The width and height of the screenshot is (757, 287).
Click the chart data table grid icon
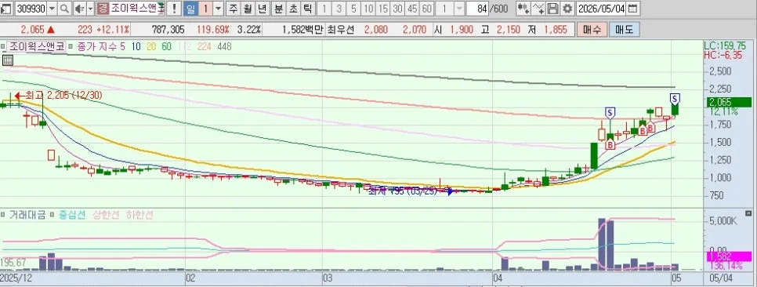(7, 60)
